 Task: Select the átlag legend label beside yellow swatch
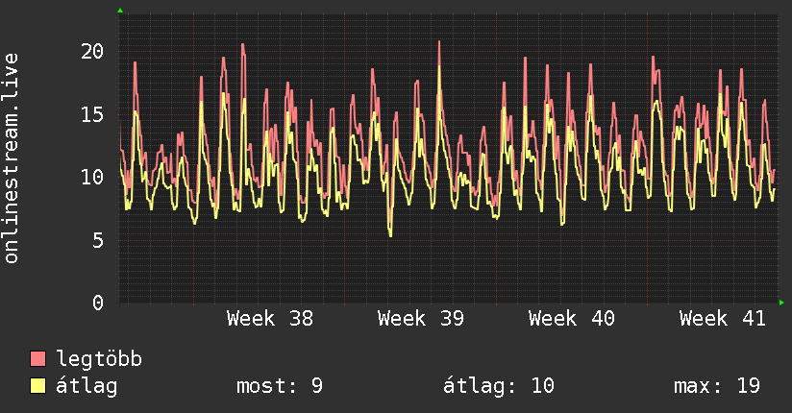click(x=87, y=386)
